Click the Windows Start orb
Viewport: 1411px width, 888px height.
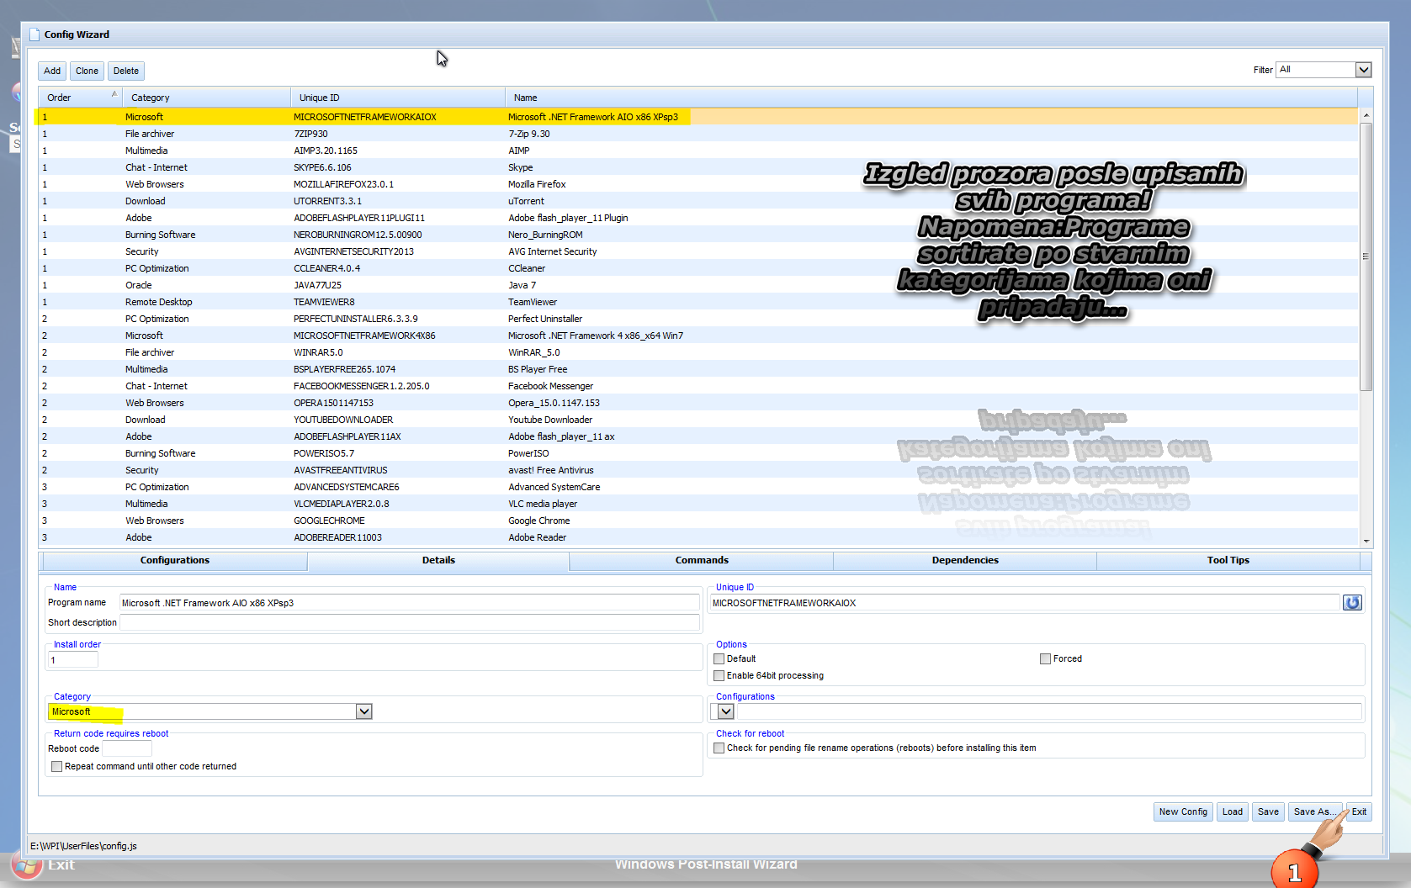(x=27, y=864)
